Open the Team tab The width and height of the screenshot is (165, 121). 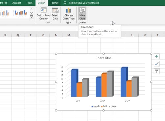tap(29, 3)
